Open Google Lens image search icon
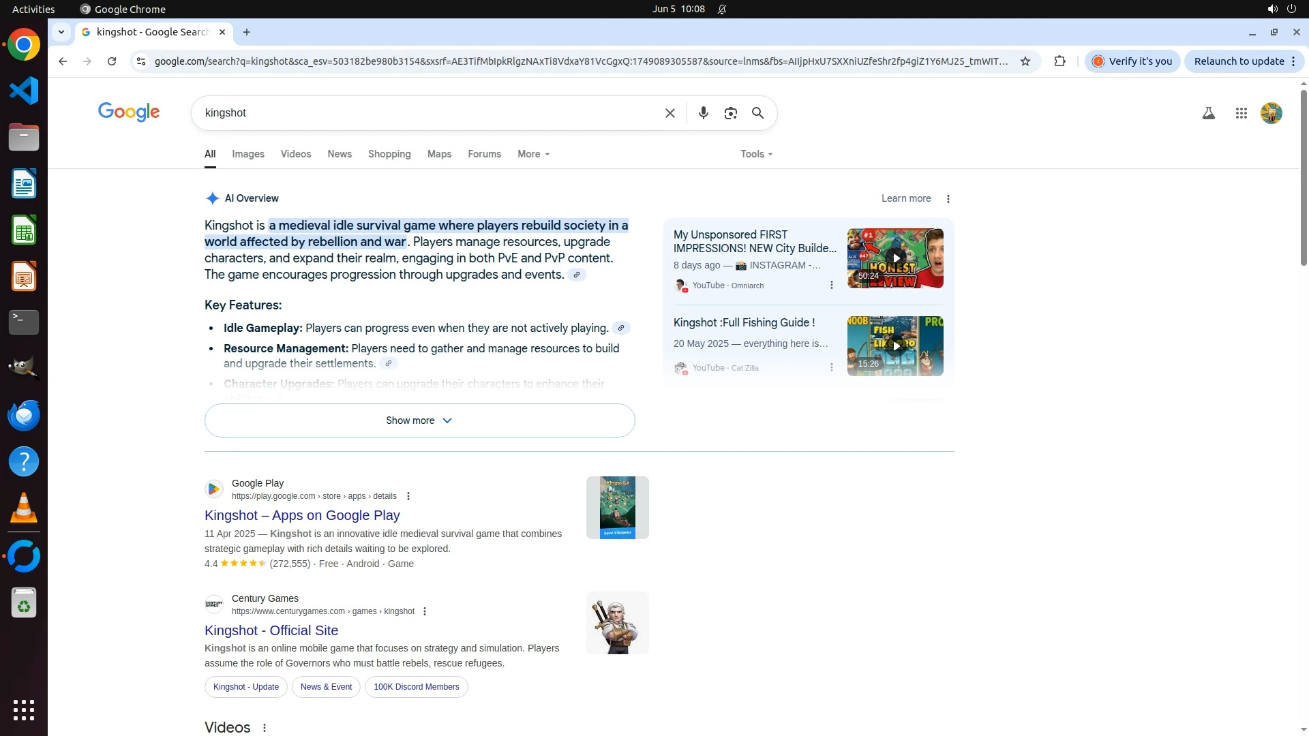Viewport: 1309px width, 736px height. click(730, 113)
